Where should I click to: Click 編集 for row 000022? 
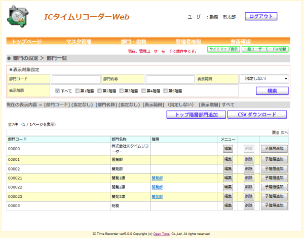point(228,187)
